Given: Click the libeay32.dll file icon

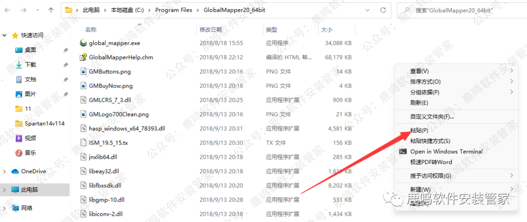Looking at the screenshot, I should 83,171.
